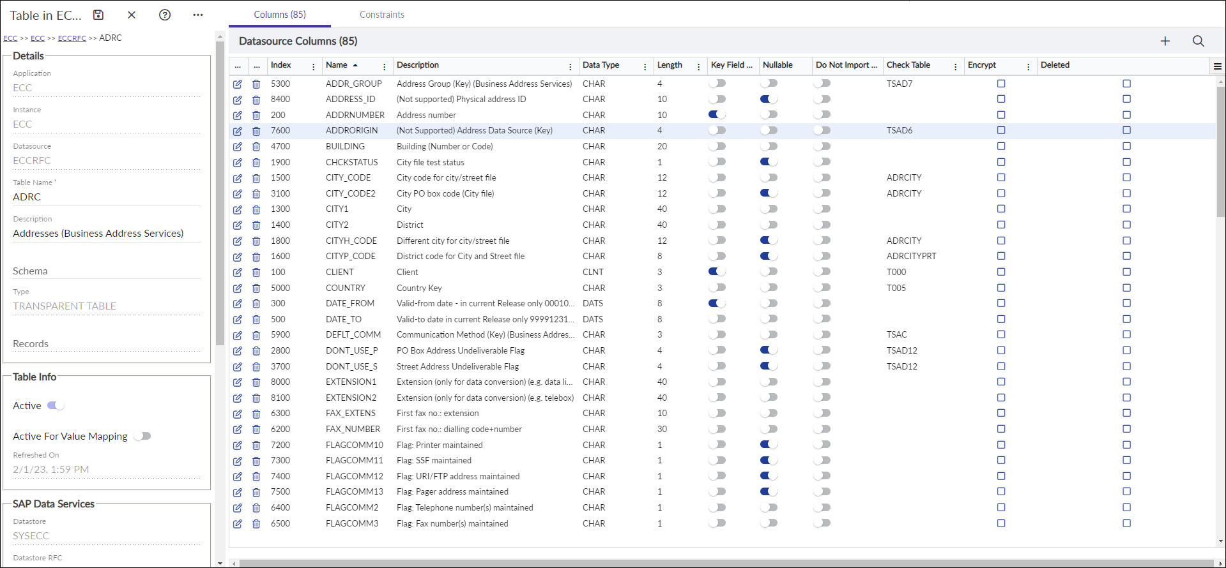This screenshot has height=568, width=1226.
Task: Go to the ECCRFC breadcrumb link
Action: [x=72, y=38]
